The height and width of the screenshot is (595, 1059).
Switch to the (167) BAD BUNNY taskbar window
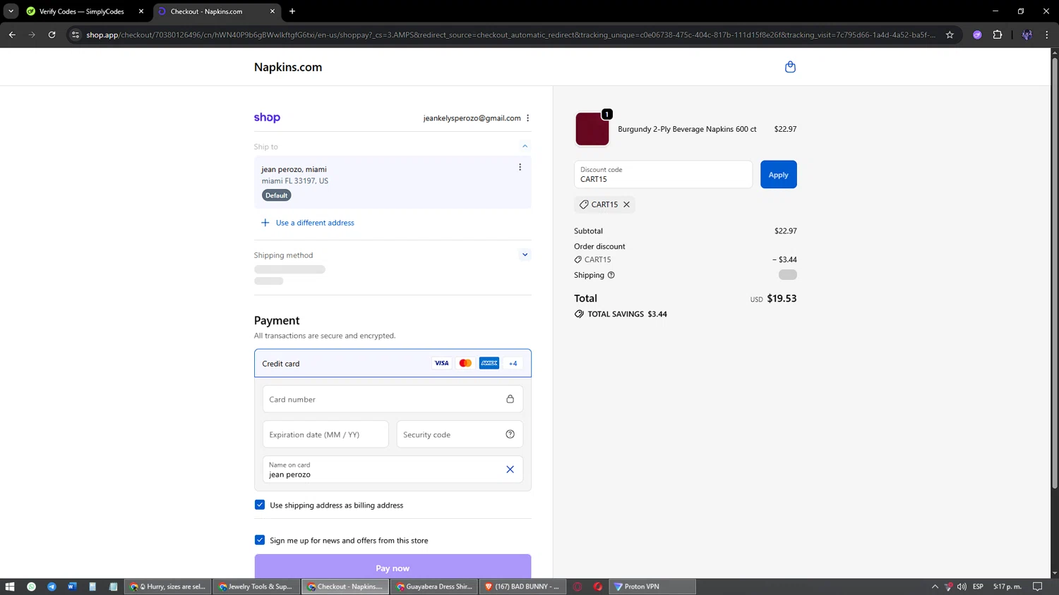[x=522, y=587]
